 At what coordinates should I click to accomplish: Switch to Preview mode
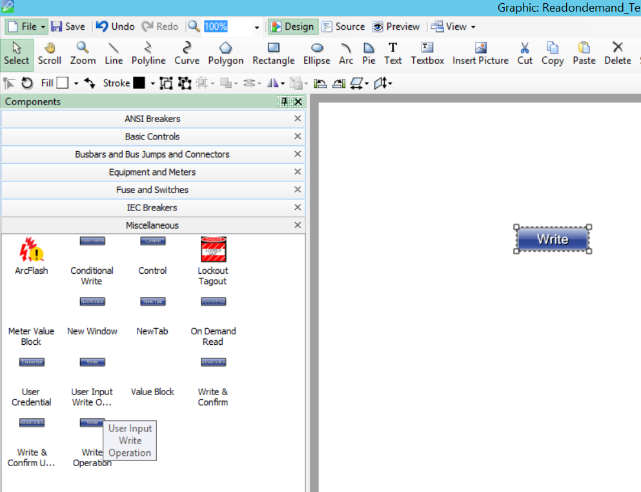pos(396,26)
